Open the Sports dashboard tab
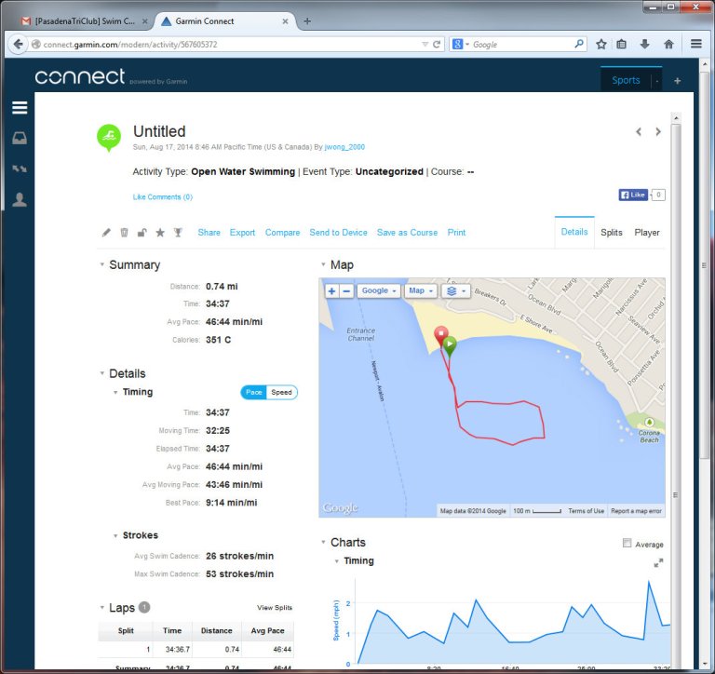715x674 pixels. tap(626, 80)
